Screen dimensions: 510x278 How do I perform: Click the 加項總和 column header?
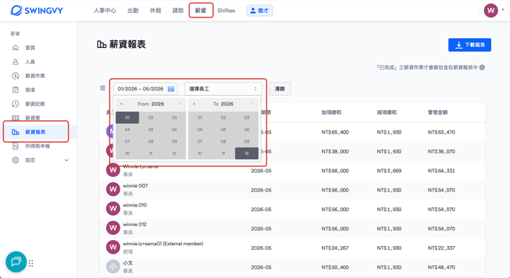tap(331, 112)
